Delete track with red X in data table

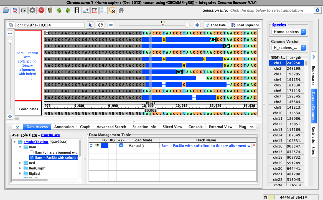pyautogui.click(x=254, y=146)
